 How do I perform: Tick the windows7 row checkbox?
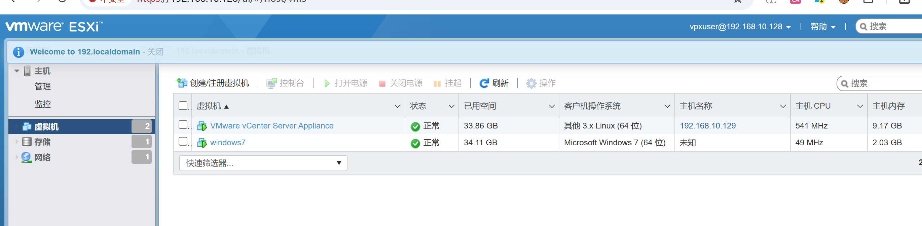point(183,142)
